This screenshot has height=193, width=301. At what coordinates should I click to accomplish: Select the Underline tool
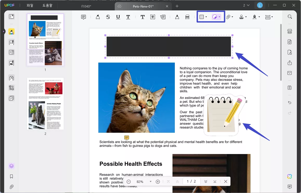pos(118,17)
